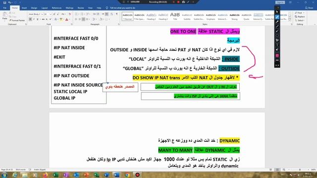Apply the Heading 1 style
317x178 pixels.
pos(151,16)
